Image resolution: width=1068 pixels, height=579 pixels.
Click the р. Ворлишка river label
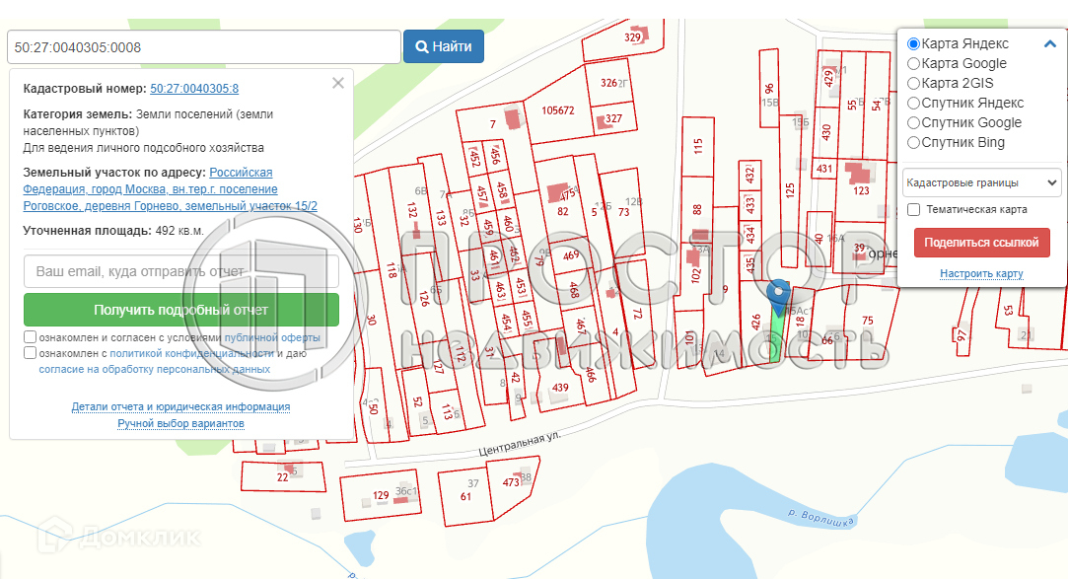coord(820,518)
